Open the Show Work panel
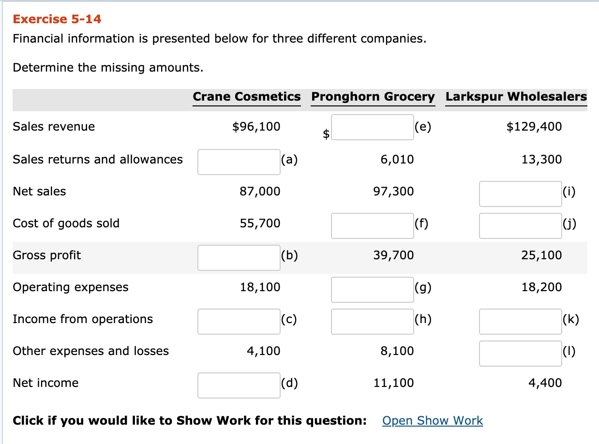This screenshot has width=599, height=444. click(x=432, y=420)
